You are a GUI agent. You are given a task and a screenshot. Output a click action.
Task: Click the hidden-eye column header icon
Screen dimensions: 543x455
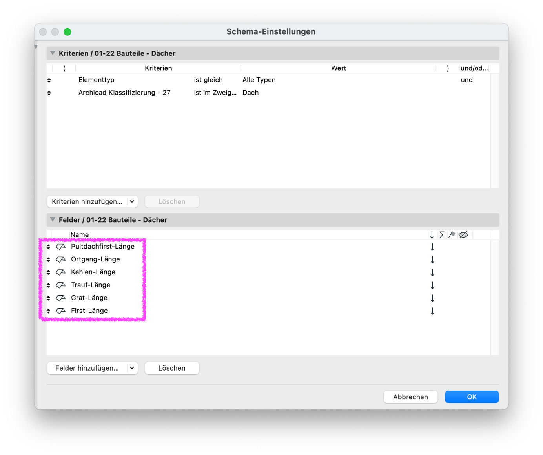[463, 235]
